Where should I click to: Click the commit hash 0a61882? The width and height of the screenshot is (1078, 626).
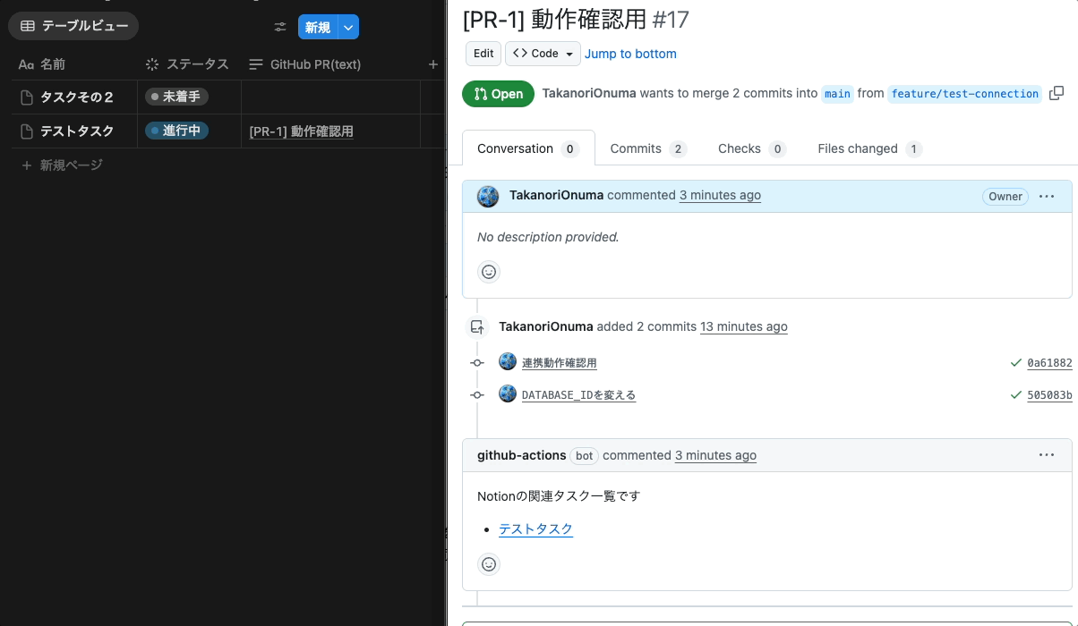click(x=1049, y=362)
